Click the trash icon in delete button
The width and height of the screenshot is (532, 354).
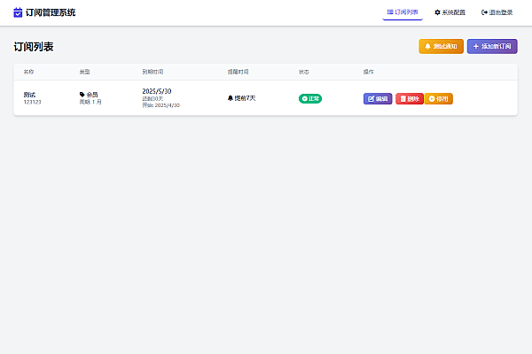click(x=403, y=98)
